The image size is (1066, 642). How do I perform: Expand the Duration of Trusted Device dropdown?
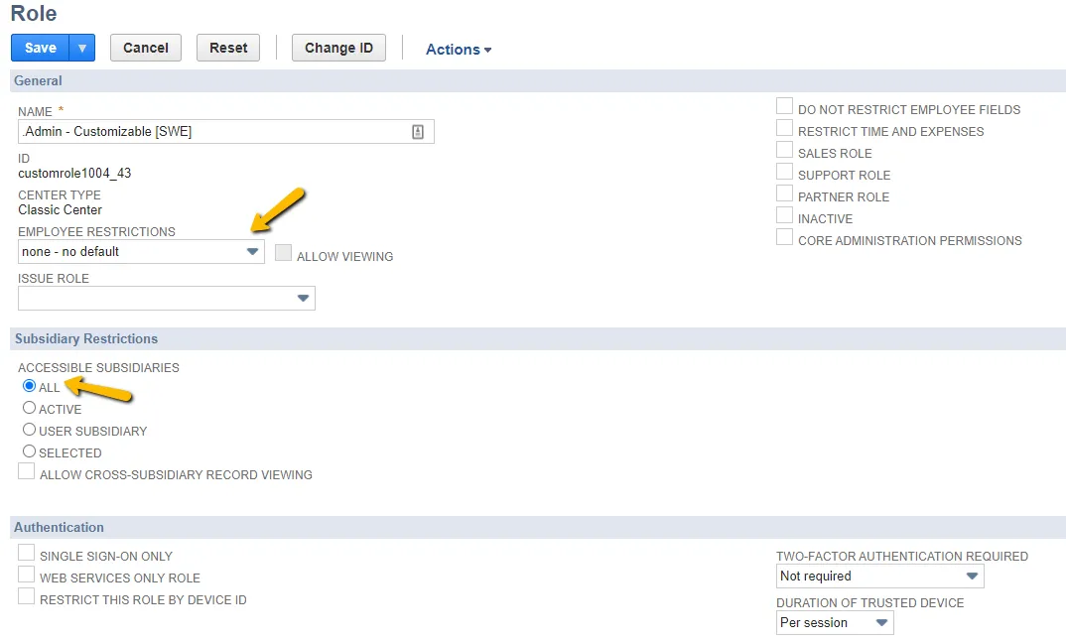(835, 623)
